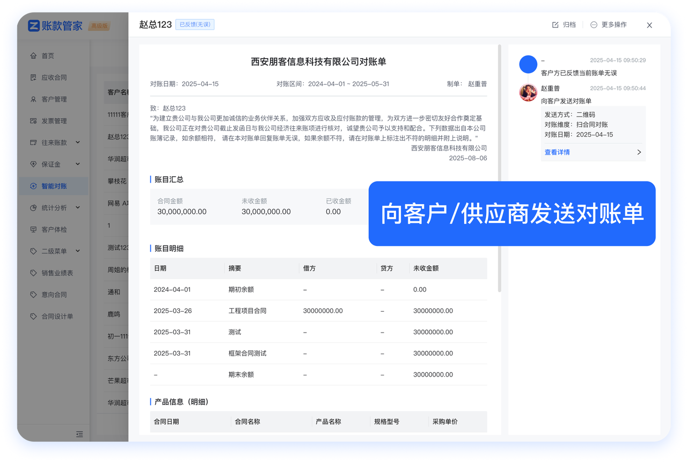Click 赵重普's avatar in activity feed

(528, 92)
